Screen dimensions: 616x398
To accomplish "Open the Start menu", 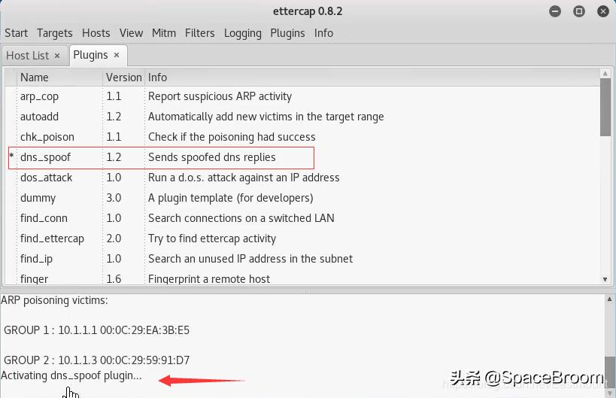I will click(x=16, y=33).
